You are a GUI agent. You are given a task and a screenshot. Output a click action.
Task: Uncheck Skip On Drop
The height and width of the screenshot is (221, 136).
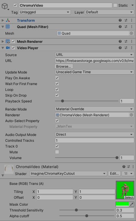click(x=57, y=95)
